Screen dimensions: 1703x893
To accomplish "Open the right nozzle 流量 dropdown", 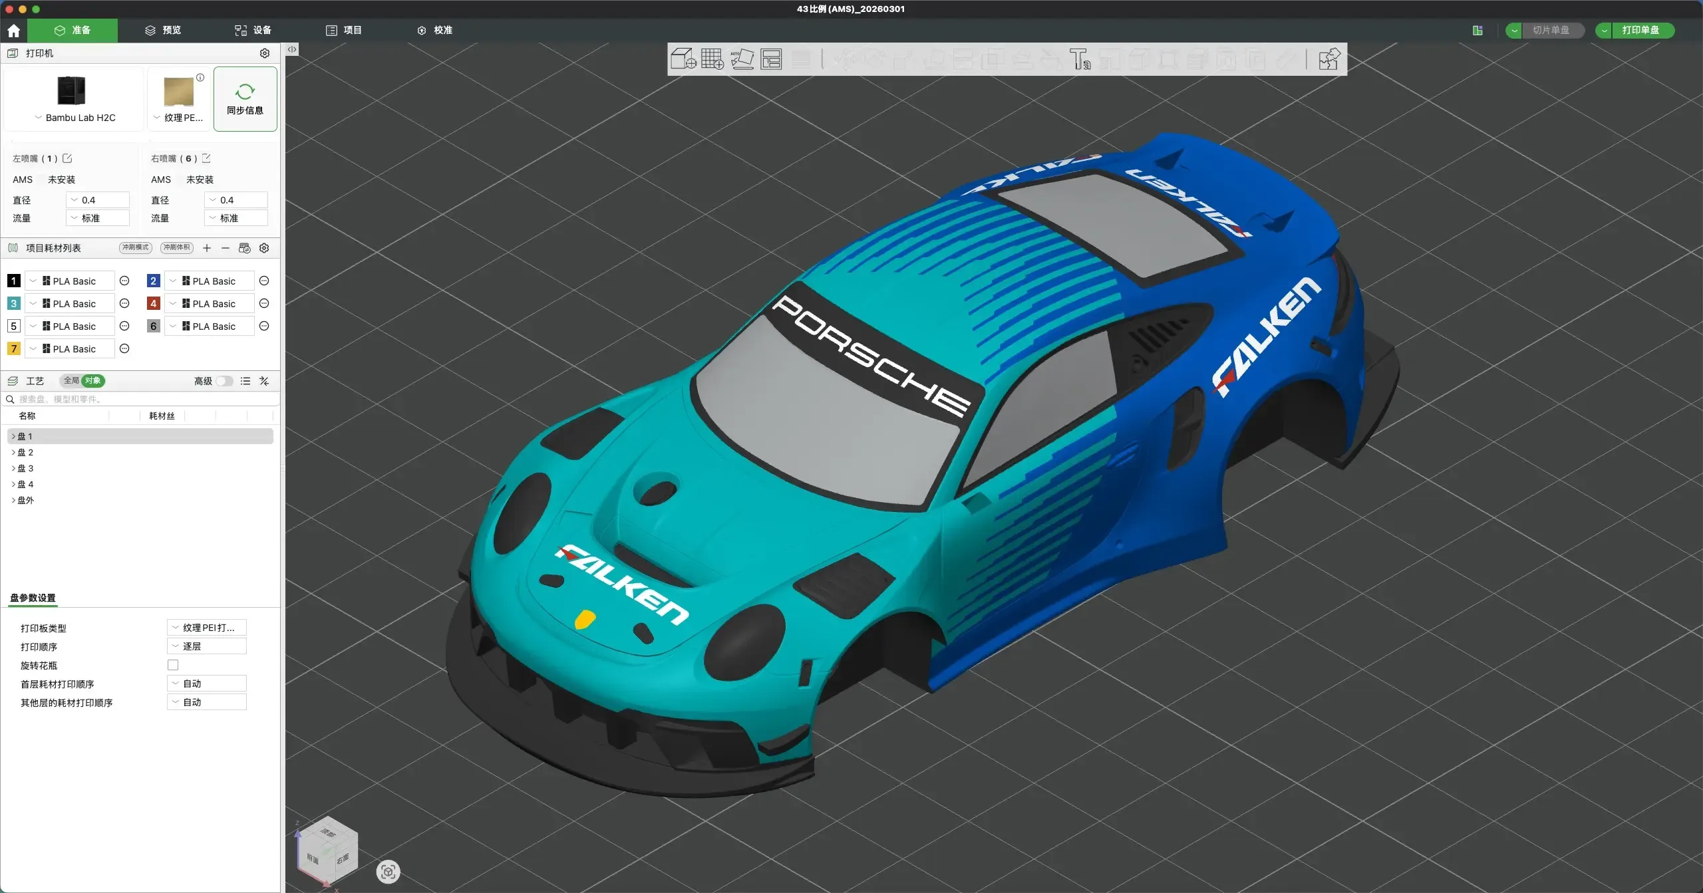I will coord(236,218).
